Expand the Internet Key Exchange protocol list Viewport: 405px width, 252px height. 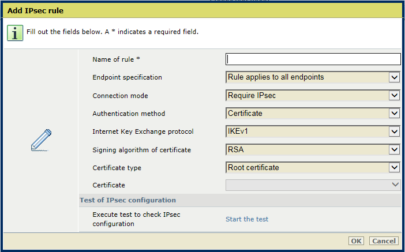pyautogui.click(x=313, y=131)
